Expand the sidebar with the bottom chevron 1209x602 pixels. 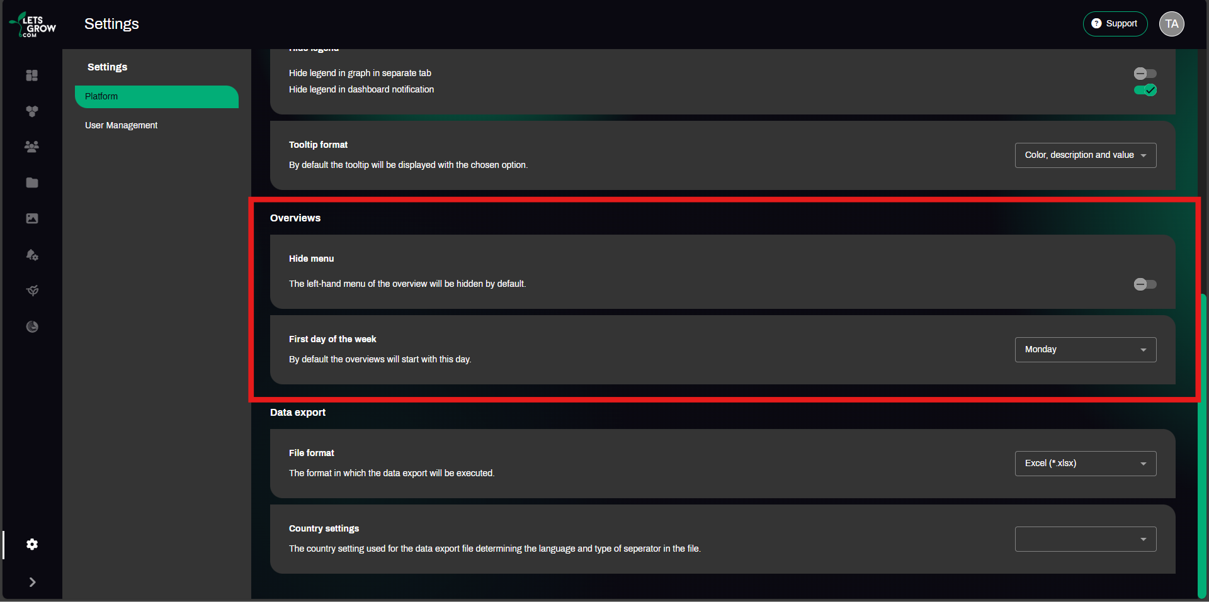(x=32, y=582)
